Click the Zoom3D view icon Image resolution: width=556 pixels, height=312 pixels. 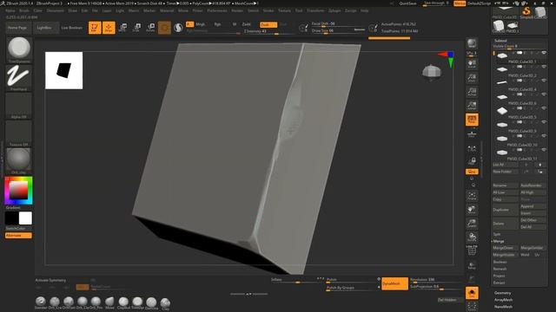472,224
